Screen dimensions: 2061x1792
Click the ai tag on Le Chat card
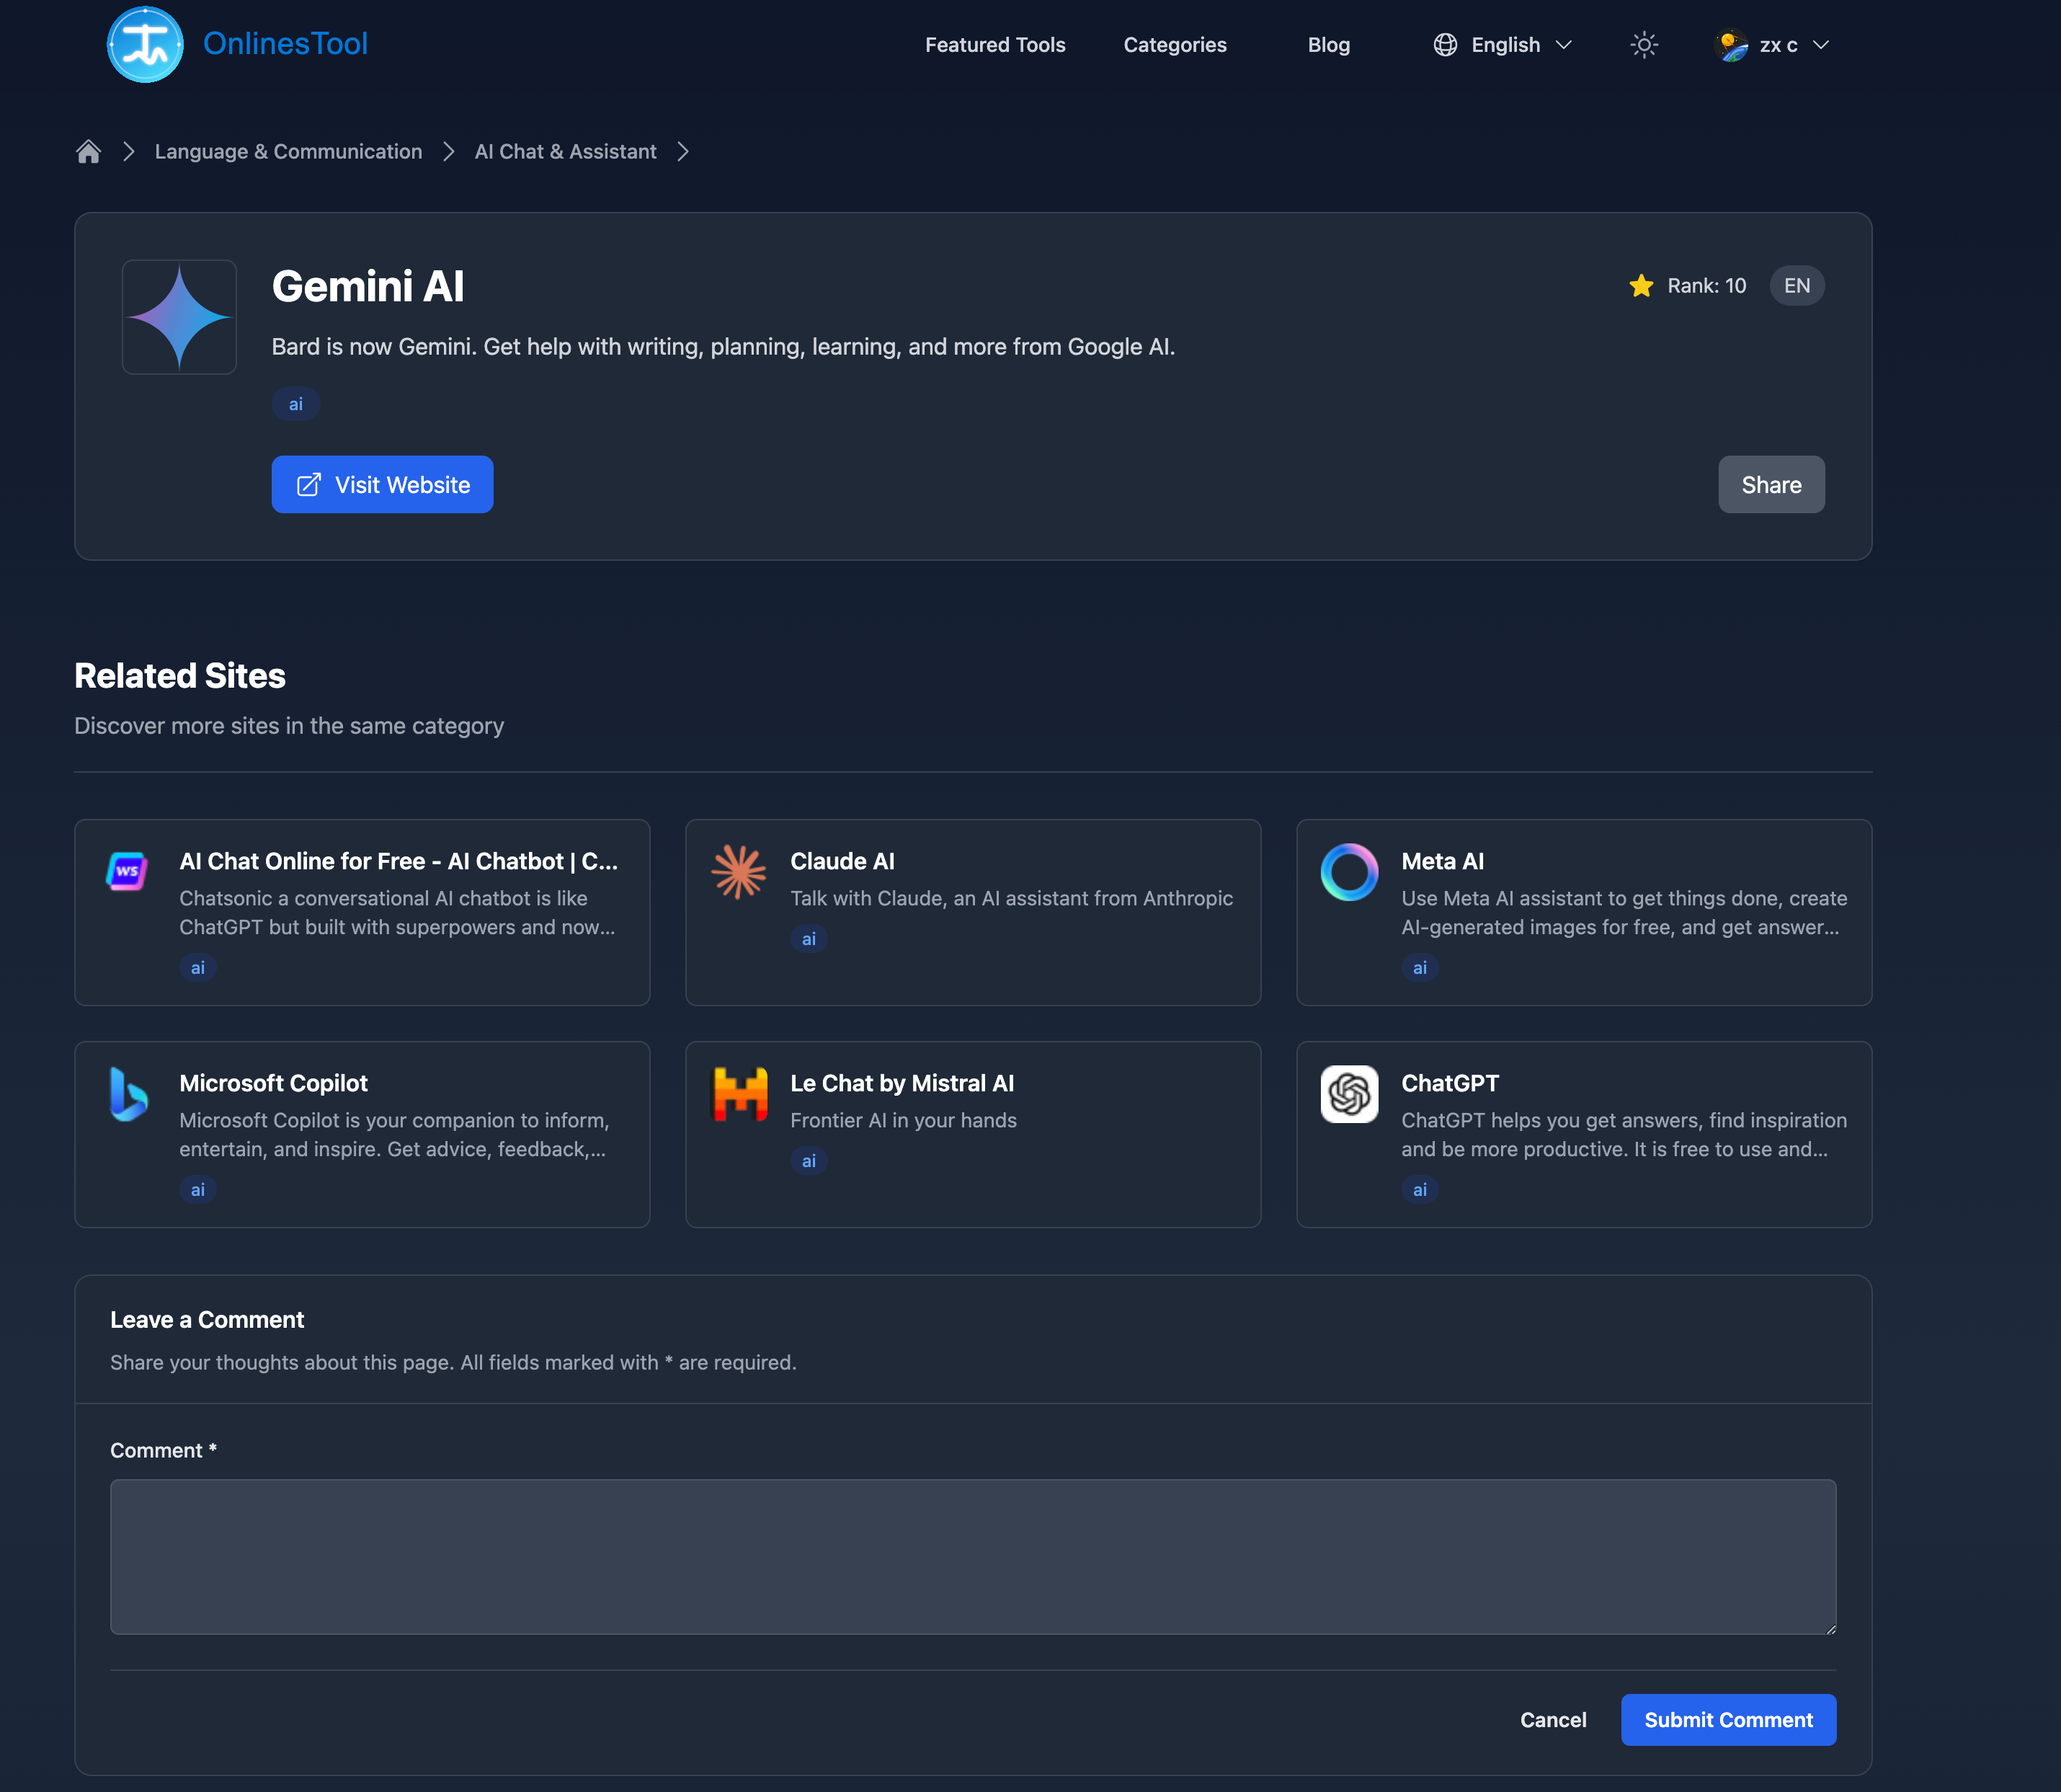[809, 1161]
